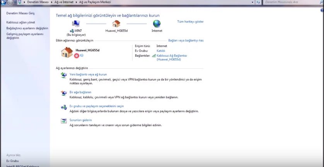Click the Control Panel icon in address bar

pyautogui.click(x=20, y=2)
